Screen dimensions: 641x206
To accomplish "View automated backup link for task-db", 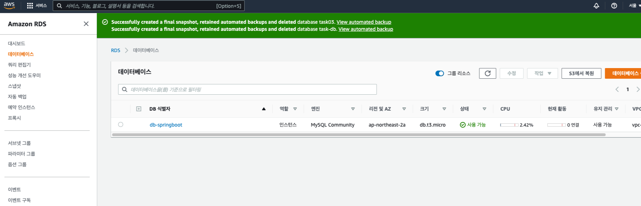I will [366, 29].
